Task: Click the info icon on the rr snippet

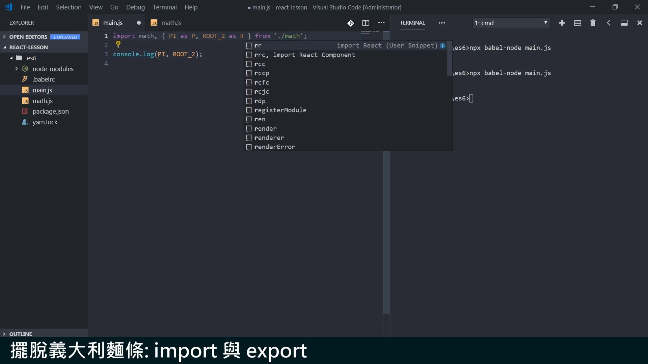Action: click(442, 45)
